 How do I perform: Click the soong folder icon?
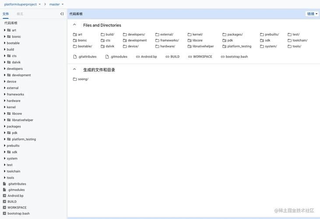point(75,79)
